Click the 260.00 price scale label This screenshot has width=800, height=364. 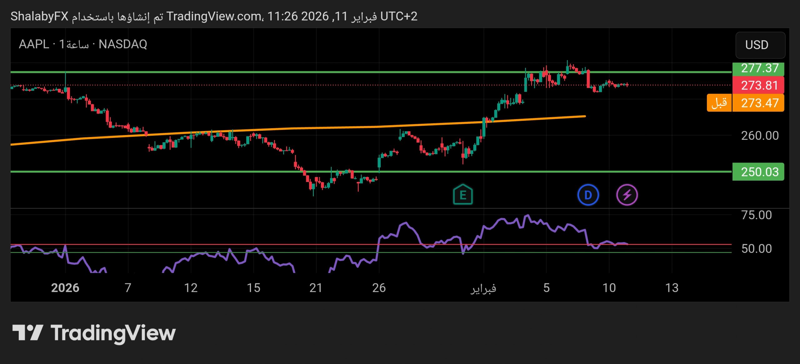tap(759, 136)
